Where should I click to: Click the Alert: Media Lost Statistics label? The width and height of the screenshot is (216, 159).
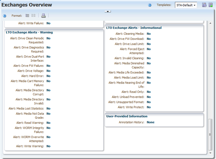26,108
